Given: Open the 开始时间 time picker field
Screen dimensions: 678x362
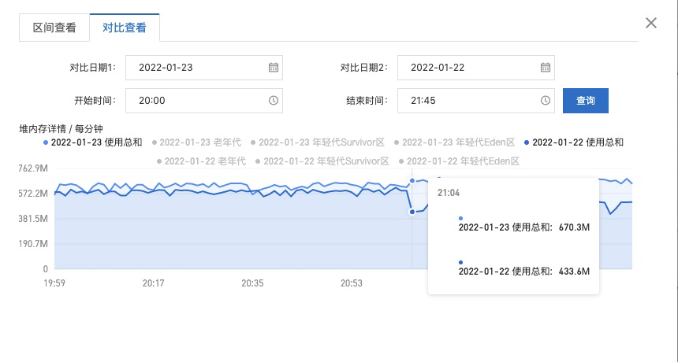Looking at the screenshot, I should (x=197, y=101).
